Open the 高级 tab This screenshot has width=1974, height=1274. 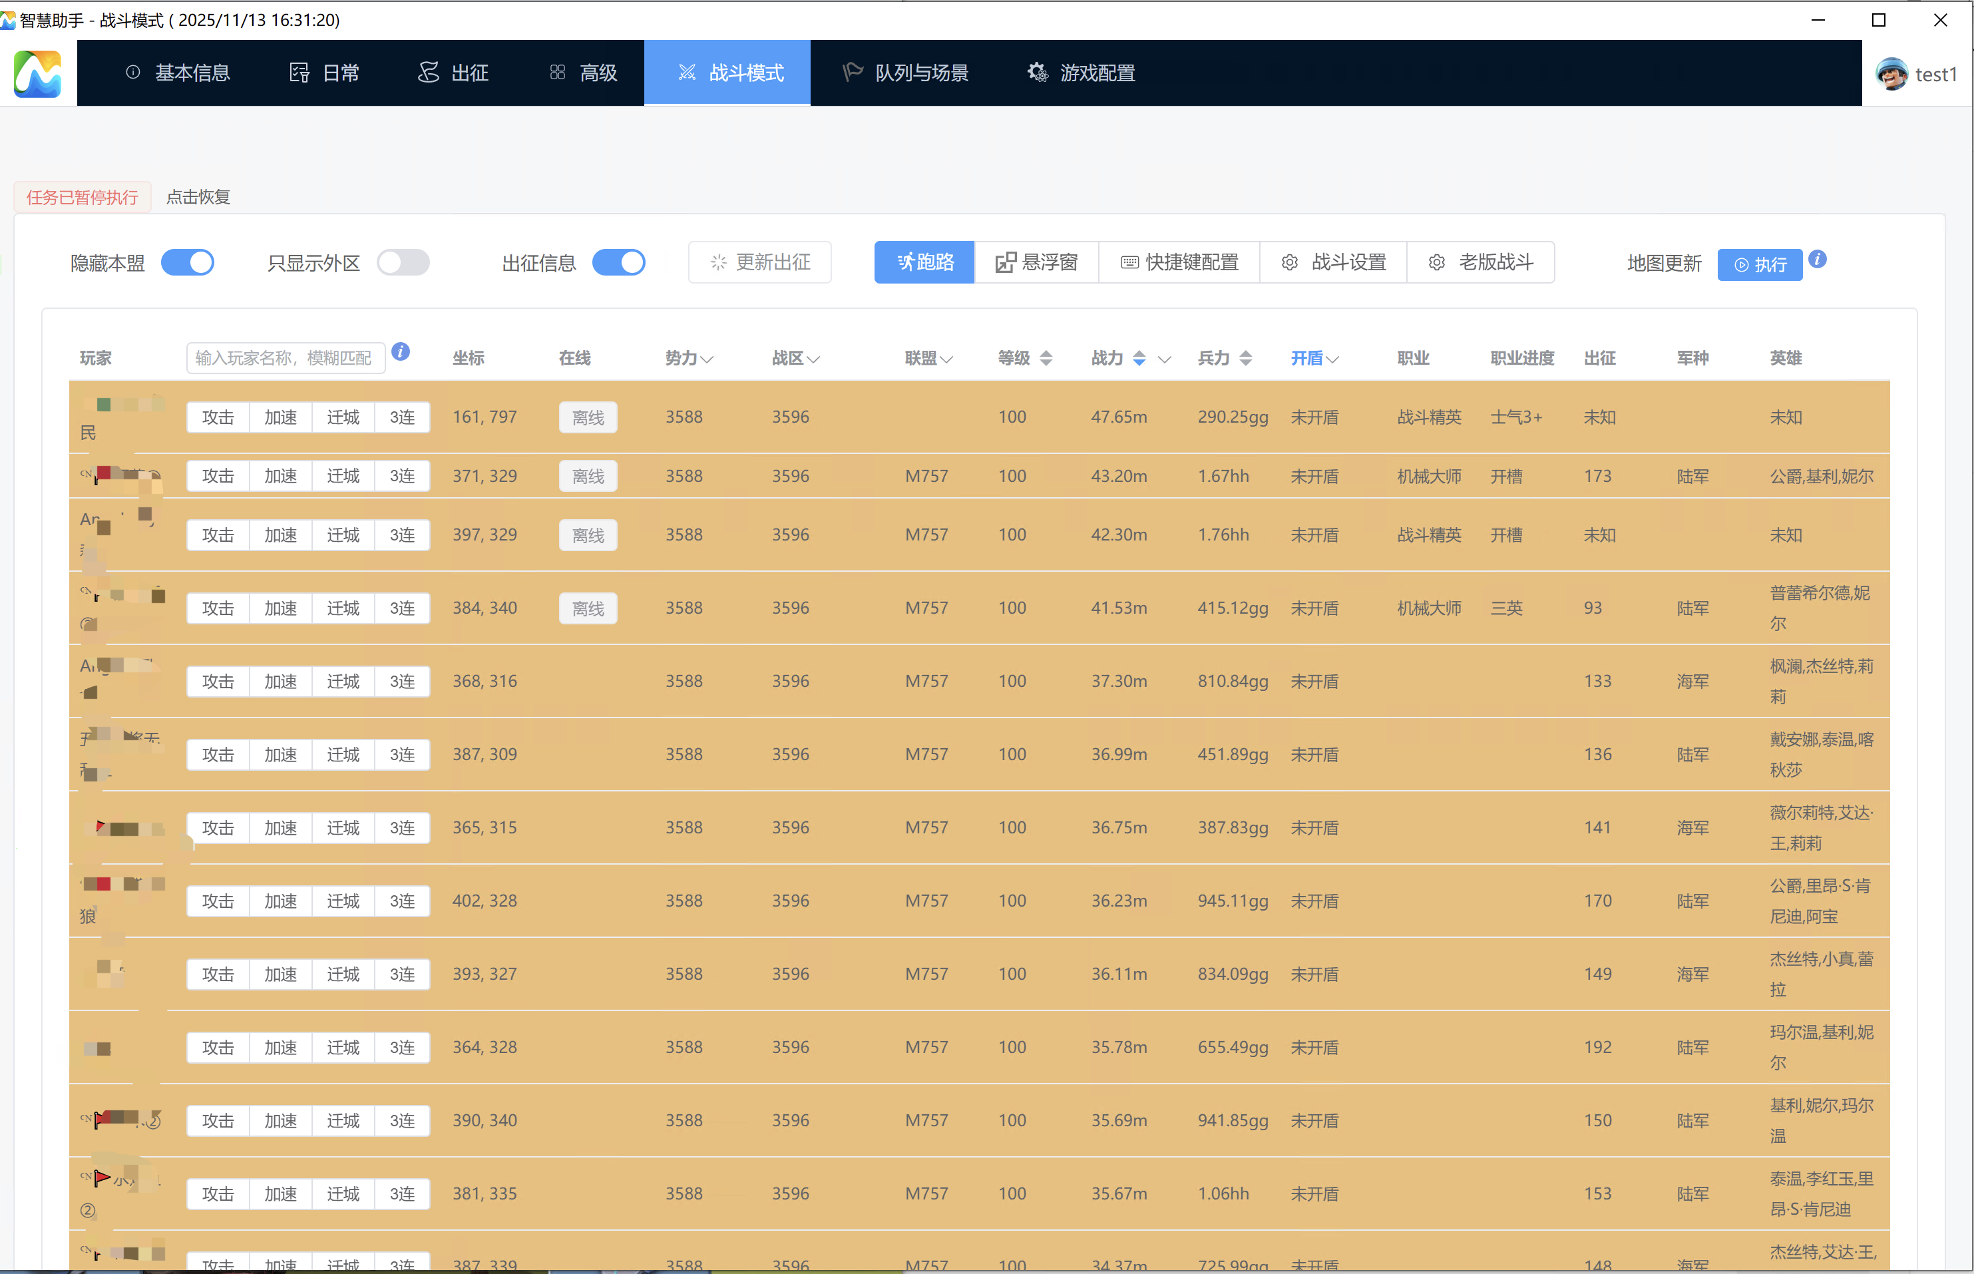pos(583,73)
